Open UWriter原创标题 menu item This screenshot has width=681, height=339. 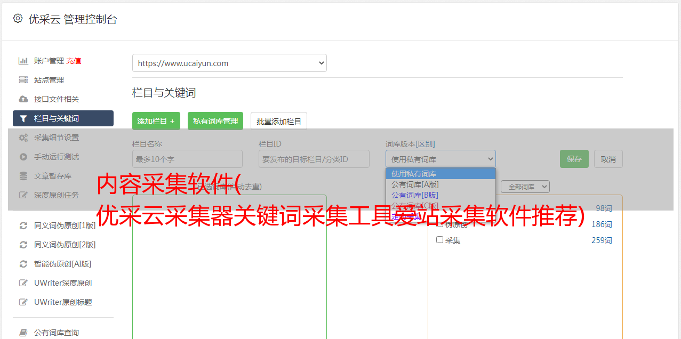pos(63,302)
